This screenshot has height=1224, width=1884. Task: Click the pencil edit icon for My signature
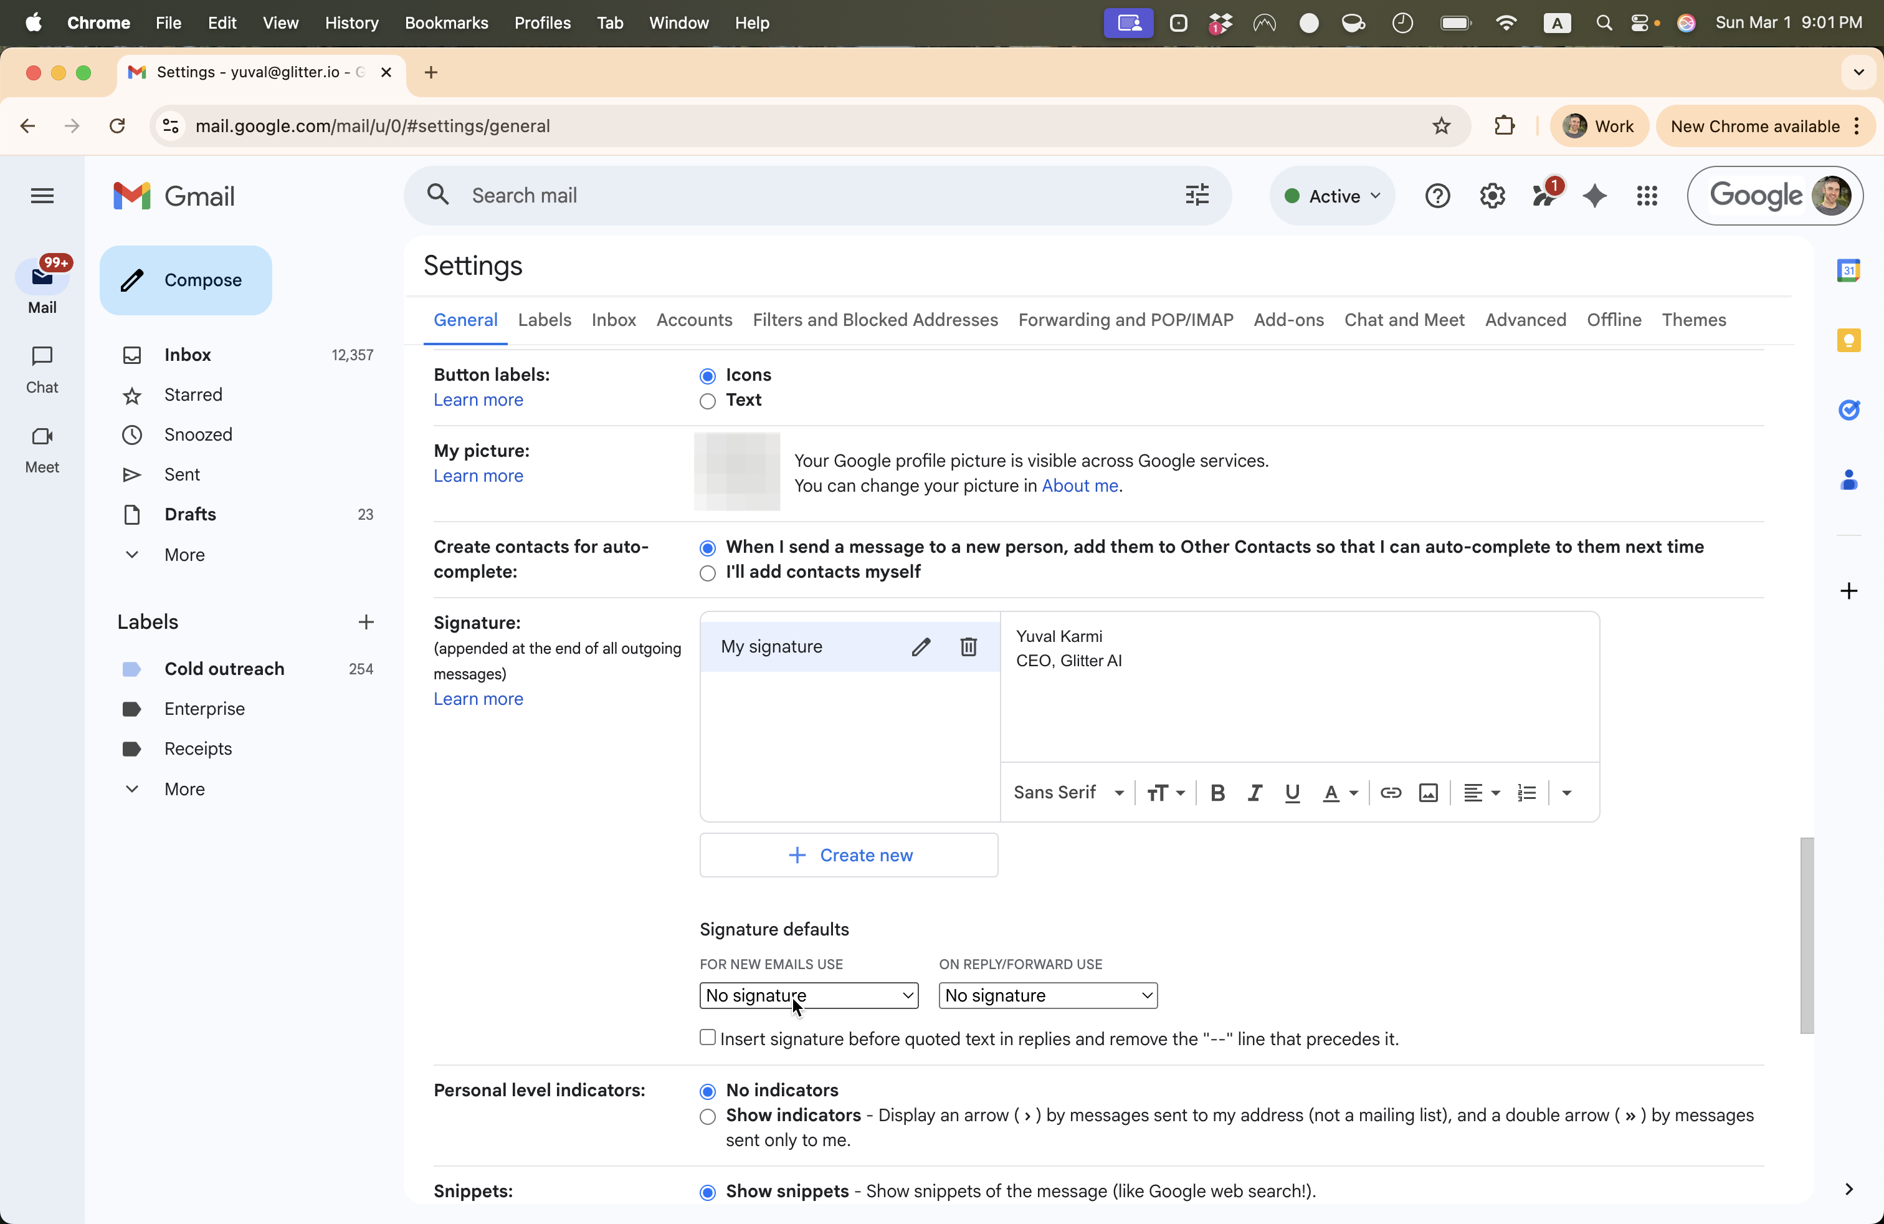[x=921, y=647]
